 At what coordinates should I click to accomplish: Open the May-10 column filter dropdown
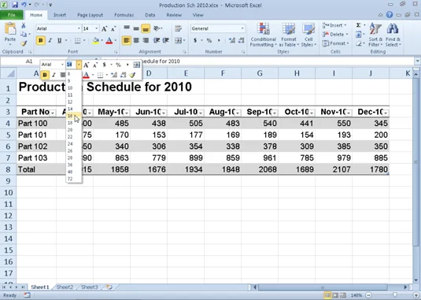pyautogui.click(x=127, y=113)
